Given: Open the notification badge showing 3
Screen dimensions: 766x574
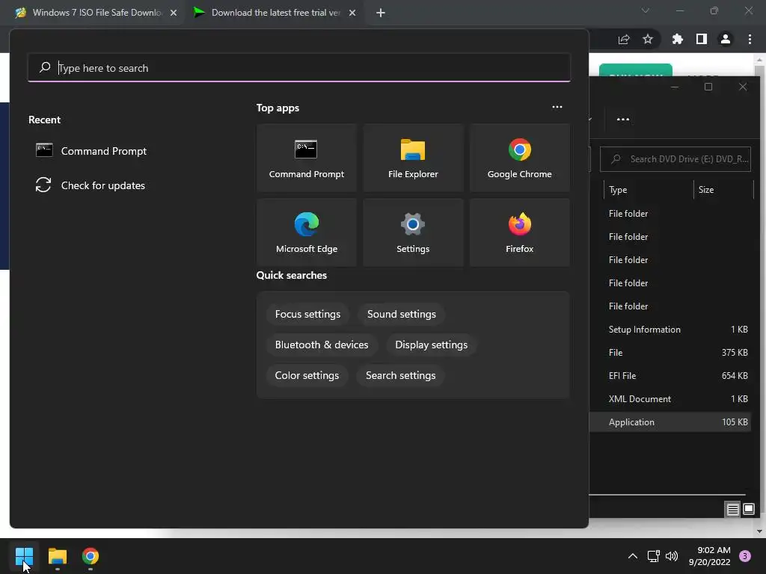Looking at the screenshot, I should [744, 556].
